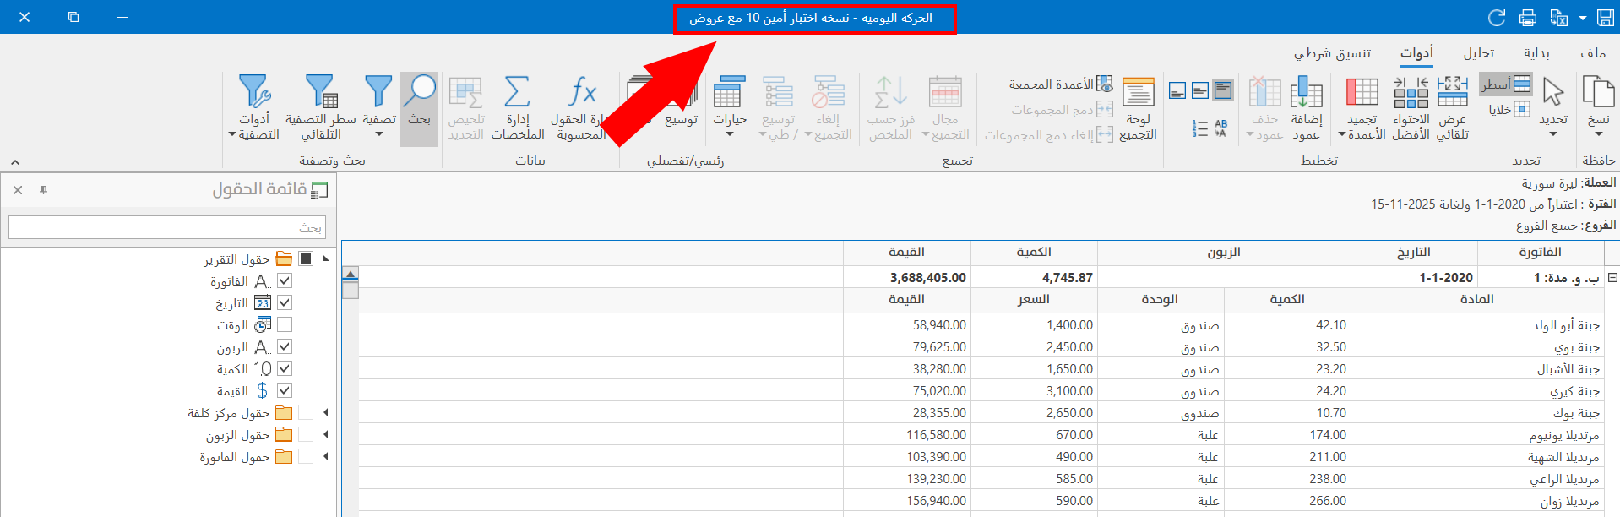This screenshot has width=1620, height=517.
Task: Click the unit (الوحدة) column header
Action: [1161, 299]
